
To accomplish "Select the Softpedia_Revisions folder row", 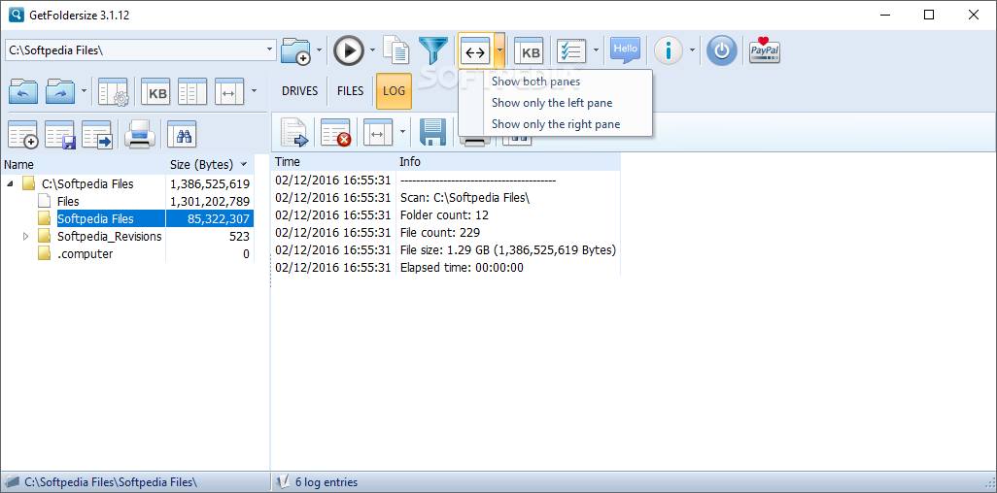I will pos(110,237).
